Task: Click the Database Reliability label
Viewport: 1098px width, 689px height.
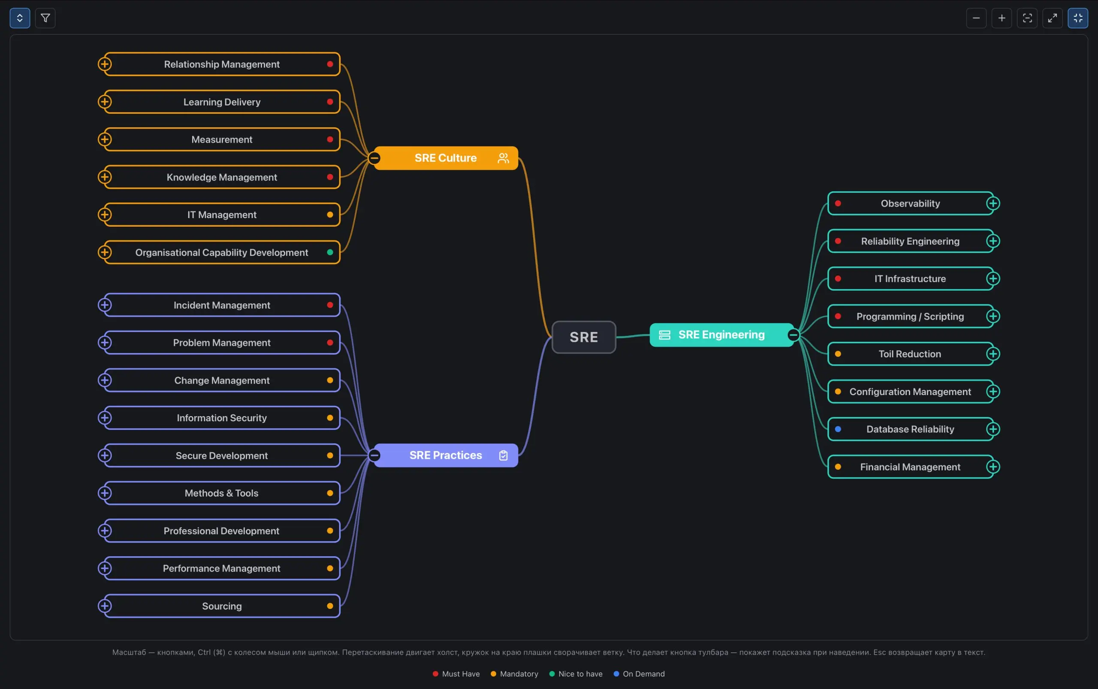Action: click(x=910, y=429)
